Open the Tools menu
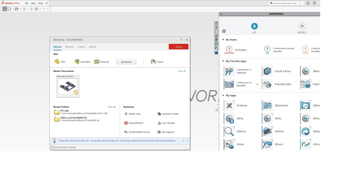This screenshot has width=337, height=182. click(40, 3)
